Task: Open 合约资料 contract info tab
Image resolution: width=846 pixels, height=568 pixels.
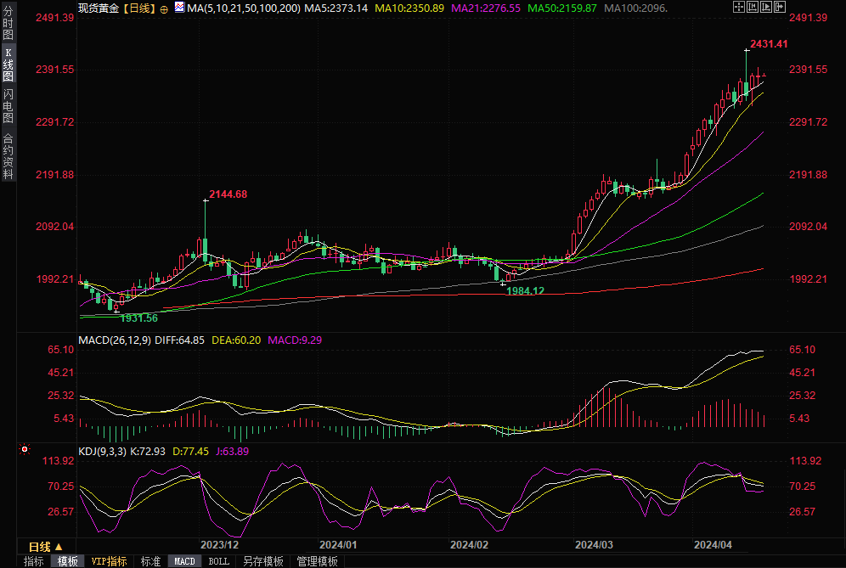Action: [8, 156]
